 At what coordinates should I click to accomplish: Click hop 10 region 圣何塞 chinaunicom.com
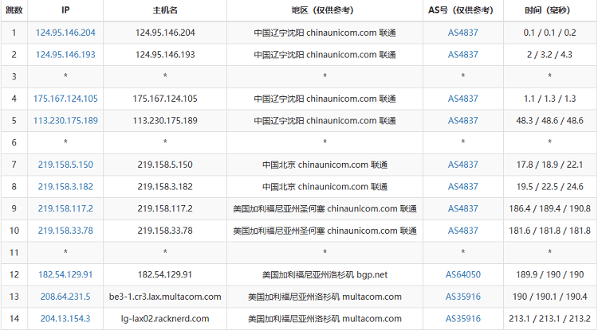coord(325,231)
